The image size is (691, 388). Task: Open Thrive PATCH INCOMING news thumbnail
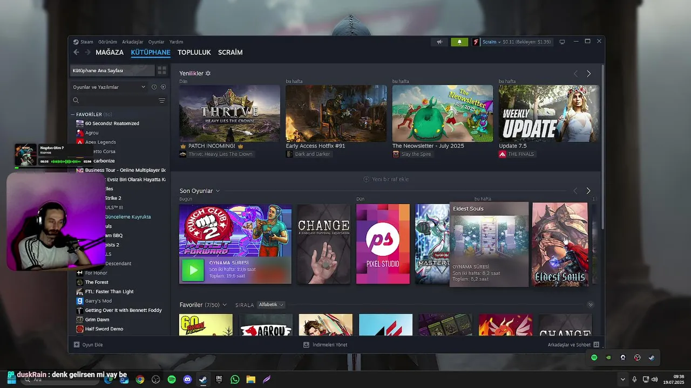pyautogui.click(x=229, y=113)
